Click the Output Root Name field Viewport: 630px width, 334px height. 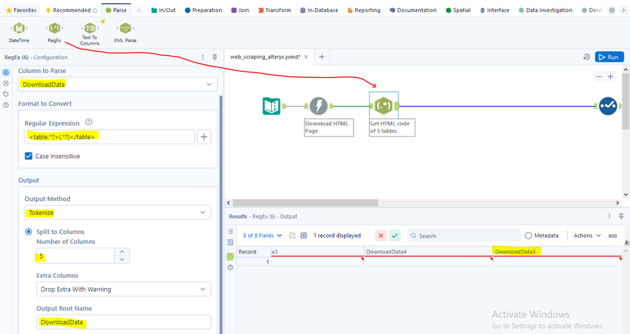pos(124,322)
